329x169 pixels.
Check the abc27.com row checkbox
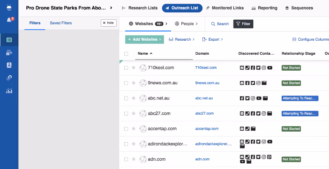coord(126,113)
